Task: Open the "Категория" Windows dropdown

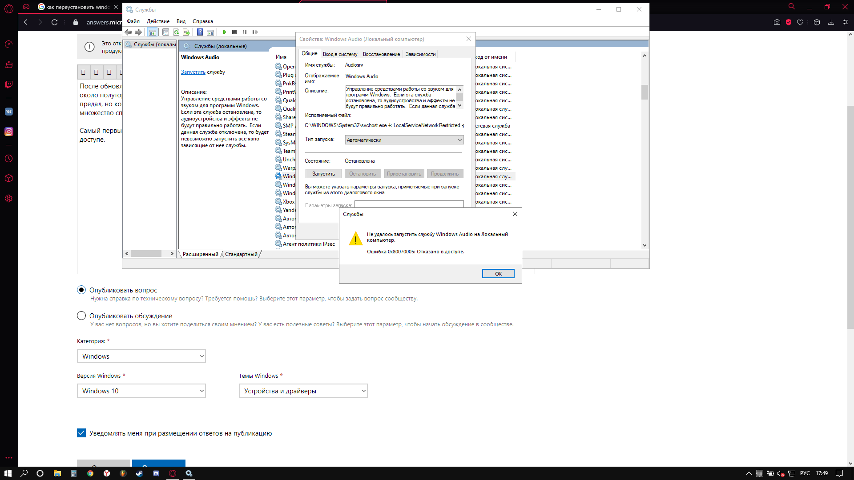Action: tap(141, 356)
